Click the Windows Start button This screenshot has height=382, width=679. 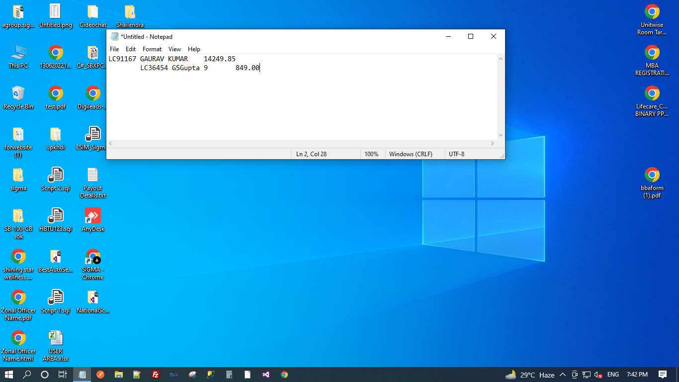point(9,375)
